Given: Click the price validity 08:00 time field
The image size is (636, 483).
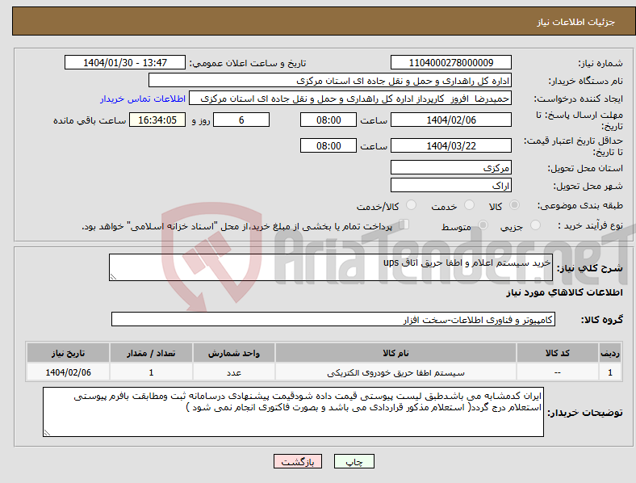Looking at the screenshot, I should [328, 145].
